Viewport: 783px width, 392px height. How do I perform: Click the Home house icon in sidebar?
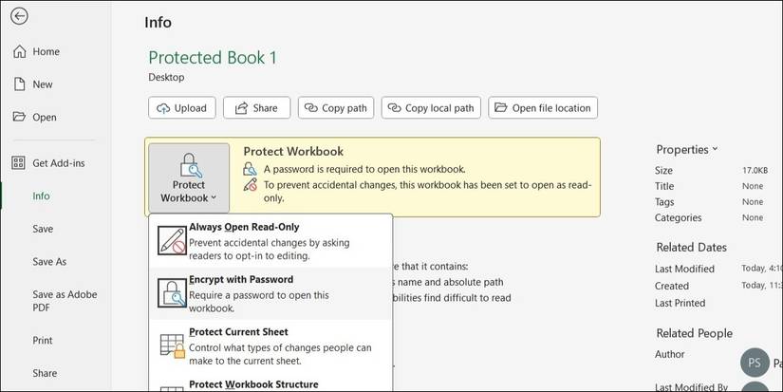pos(19,51)
